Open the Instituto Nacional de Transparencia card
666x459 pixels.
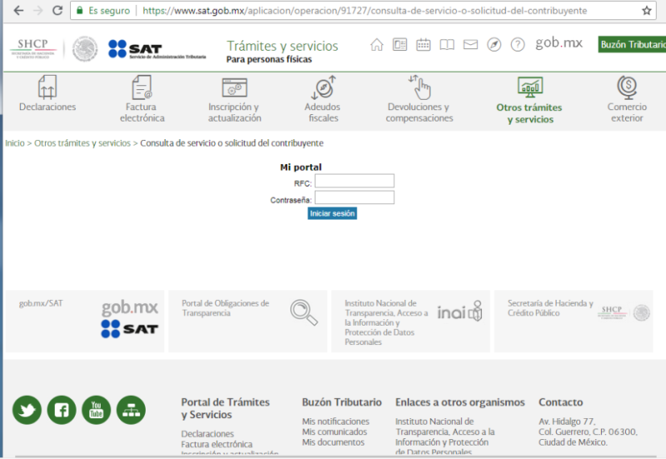(x=410, y=322)
